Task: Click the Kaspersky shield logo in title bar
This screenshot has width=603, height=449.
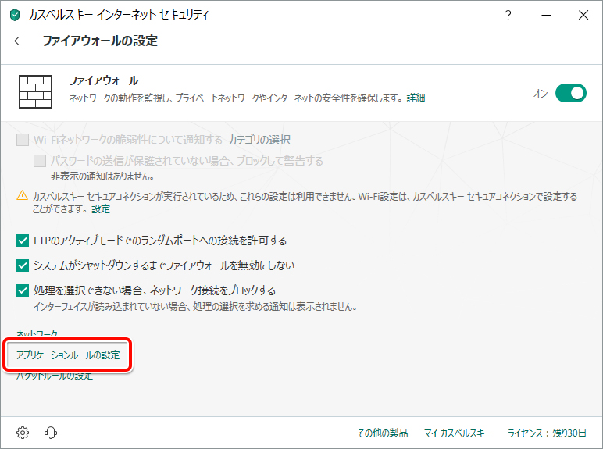Action: click(15, 16)
